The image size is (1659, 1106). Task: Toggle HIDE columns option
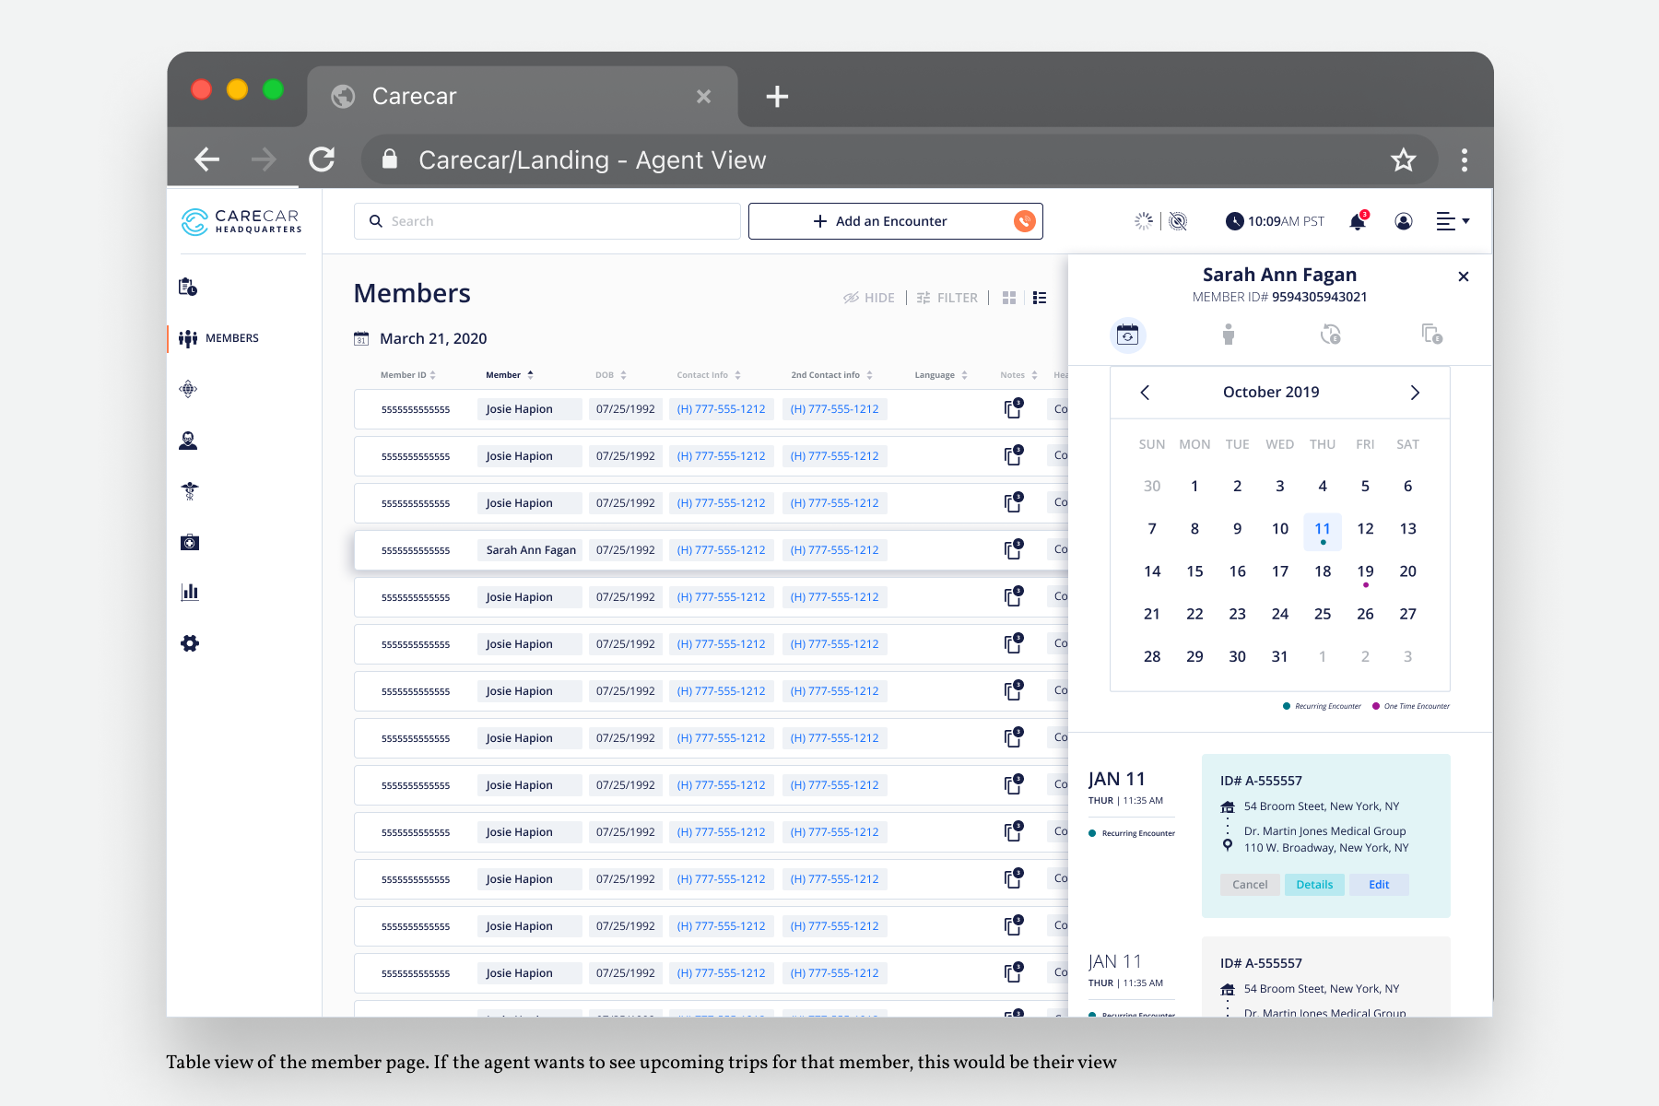[x=869, y=298]
